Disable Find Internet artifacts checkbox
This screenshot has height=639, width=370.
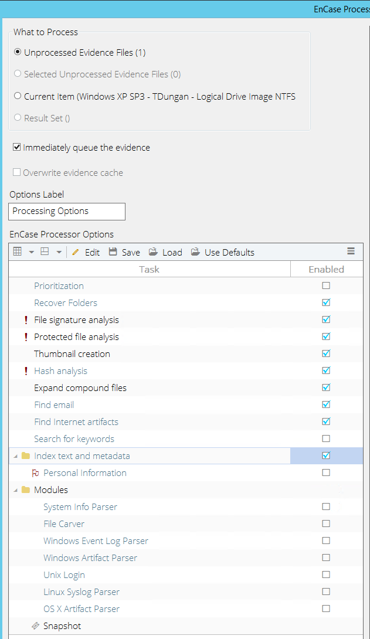(x=326, y=422)
